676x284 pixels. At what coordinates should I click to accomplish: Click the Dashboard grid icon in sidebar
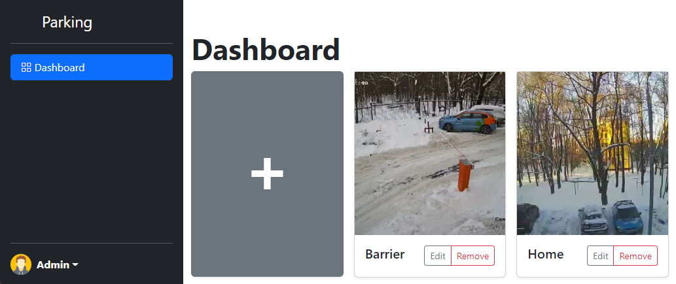[x=26, y=67]
